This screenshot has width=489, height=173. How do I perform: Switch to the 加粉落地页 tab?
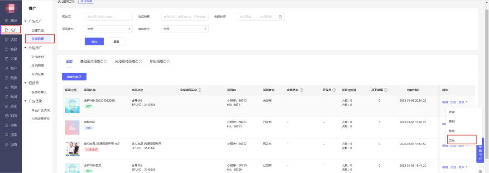coord(158,61)
